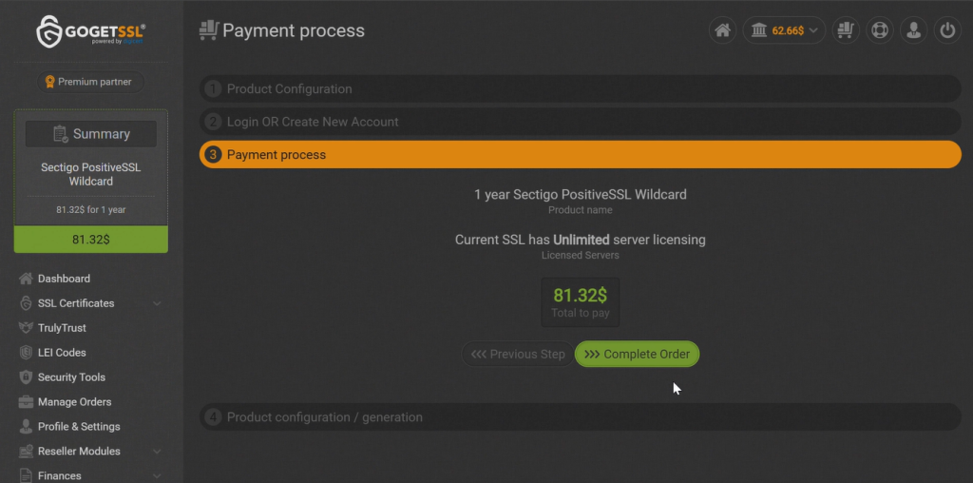Click the "Licensed Servers" label
Screen dimensions: 973x483
581,255
